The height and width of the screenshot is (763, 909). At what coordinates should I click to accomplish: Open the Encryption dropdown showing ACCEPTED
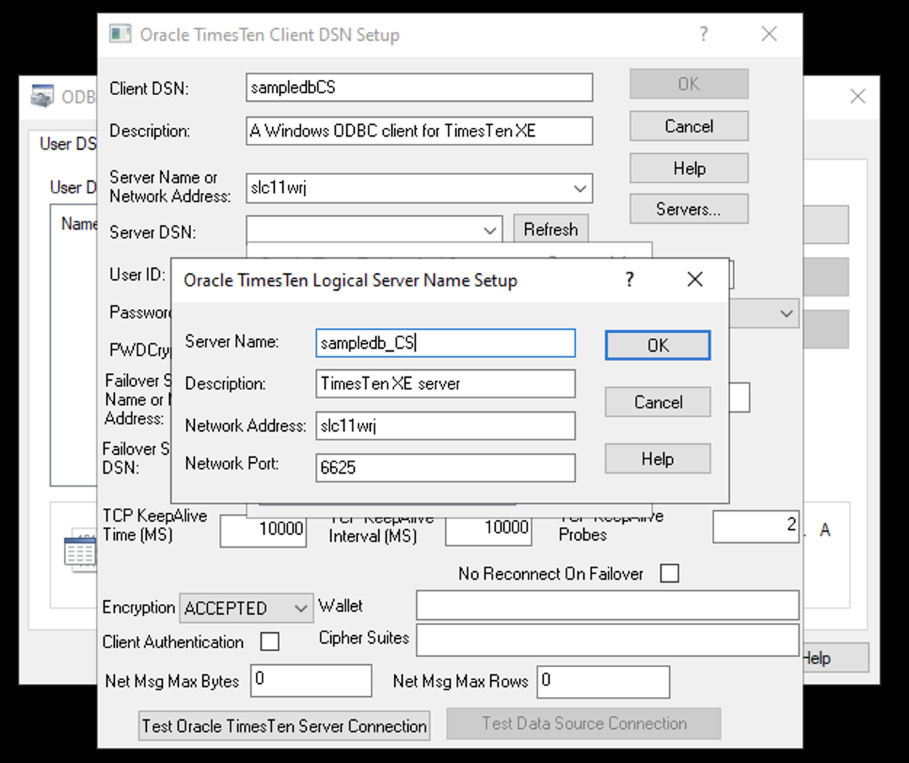pyautogui.click(x=247, y=608)
